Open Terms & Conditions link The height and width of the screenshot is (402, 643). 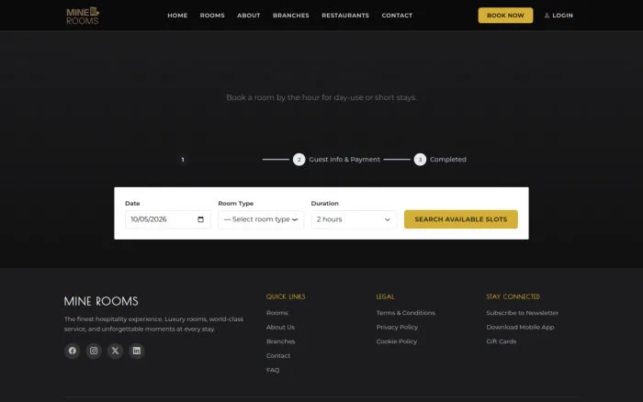click(x=406, y=313)
